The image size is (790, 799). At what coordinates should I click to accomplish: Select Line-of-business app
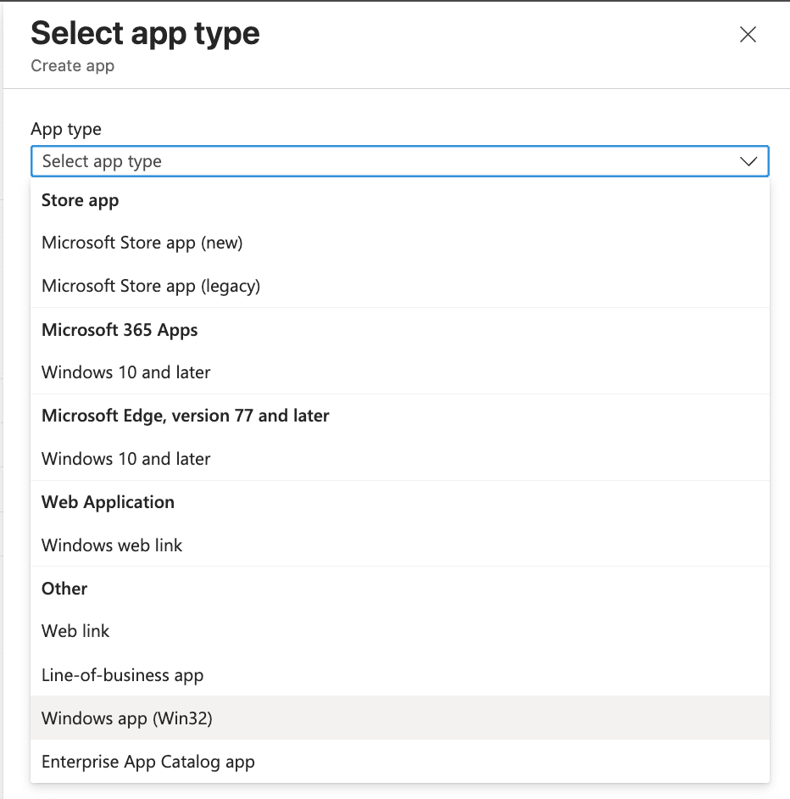(123, 675)
